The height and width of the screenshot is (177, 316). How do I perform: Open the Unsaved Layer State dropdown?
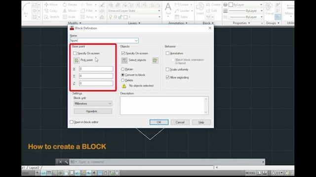pos(159,11)
